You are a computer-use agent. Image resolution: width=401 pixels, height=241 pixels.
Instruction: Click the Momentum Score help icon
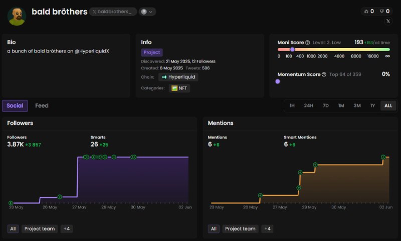pyautogui.click(x=324, y=74)
